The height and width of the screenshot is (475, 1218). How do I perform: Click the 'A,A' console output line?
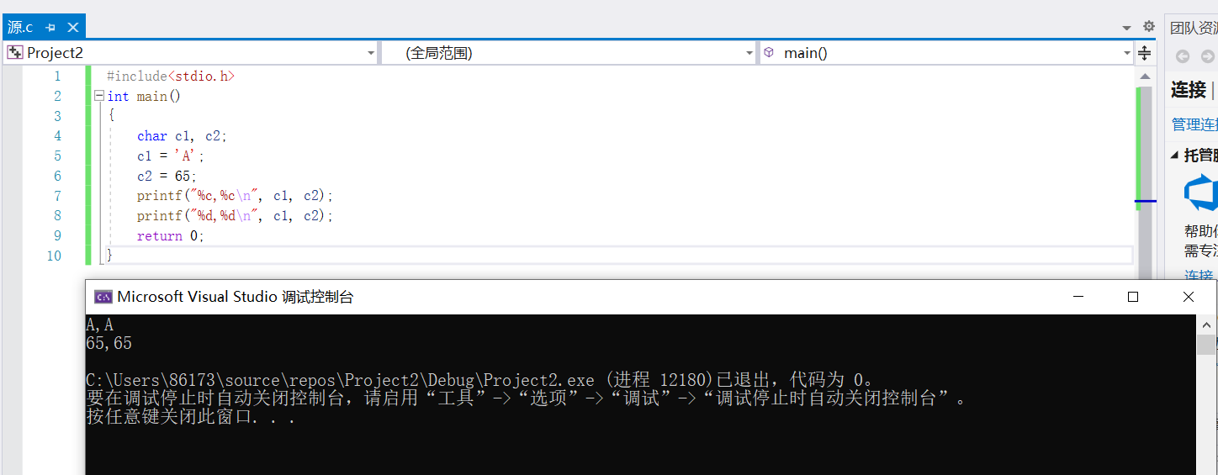[100, 325]
